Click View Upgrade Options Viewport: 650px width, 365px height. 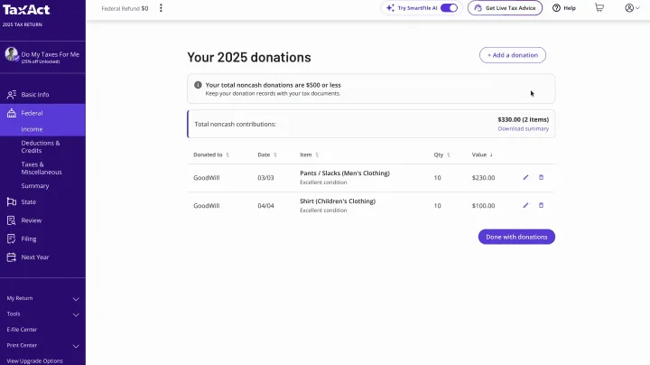(x=35, y=360)
